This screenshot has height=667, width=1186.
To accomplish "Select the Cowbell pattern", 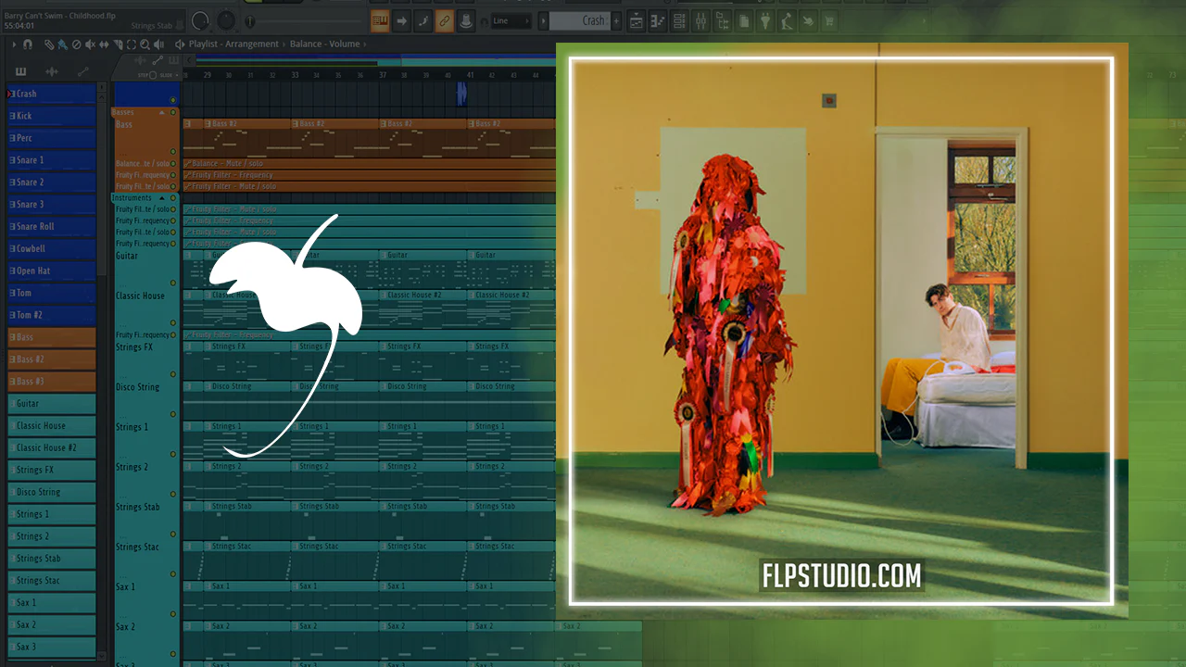I will click(52, 249).
